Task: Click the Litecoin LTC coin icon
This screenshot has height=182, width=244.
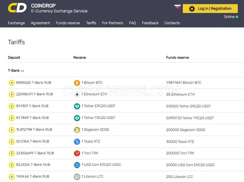Action: (x=77, y=177)
